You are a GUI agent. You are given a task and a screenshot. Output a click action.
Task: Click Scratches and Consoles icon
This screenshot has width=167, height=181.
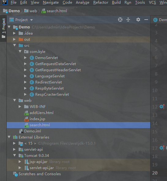click(15, 174)
